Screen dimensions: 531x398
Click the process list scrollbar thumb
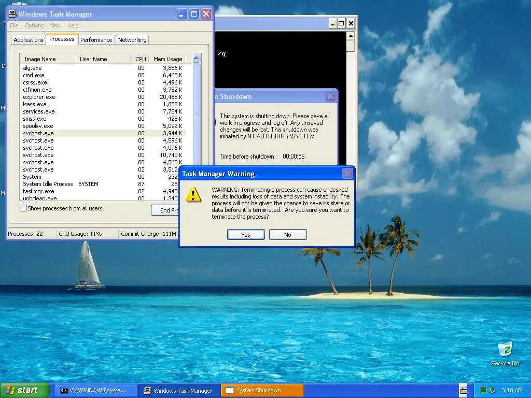click(197, 115)
